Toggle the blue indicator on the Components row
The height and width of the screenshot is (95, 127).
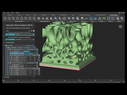tap(34, 47)
